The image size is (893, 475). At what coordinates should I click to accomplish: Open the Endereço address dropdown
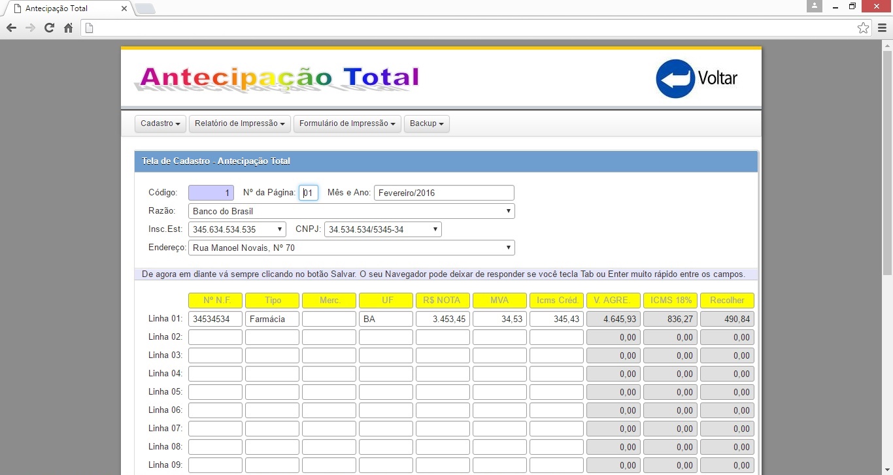(351, 248)
